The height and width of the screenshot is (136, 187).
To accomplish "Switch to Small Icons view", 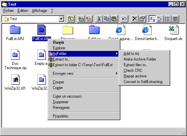I will pyautogui.click(x=160, y=19).
